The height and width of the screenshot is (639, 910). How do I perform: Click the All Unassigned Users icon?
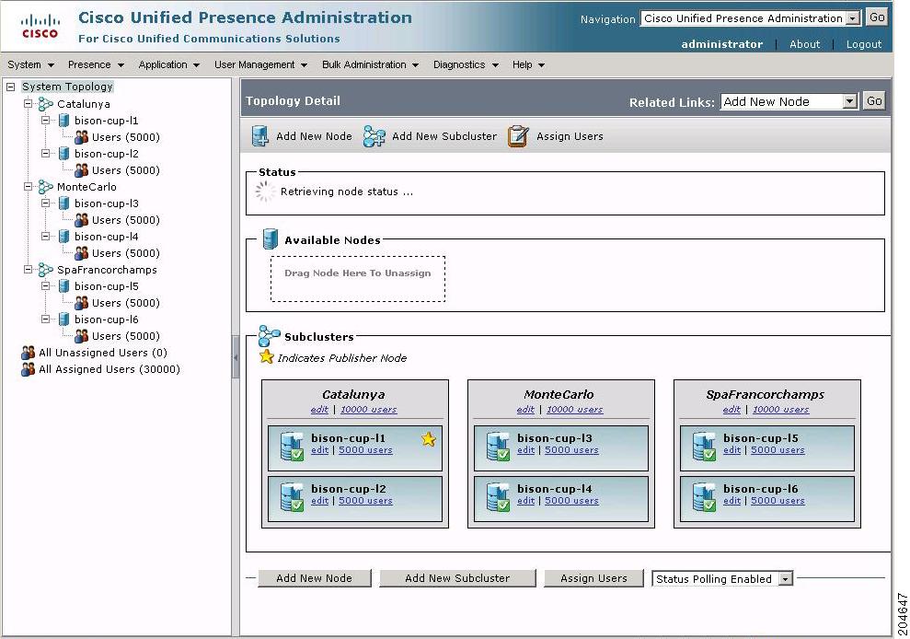[28, 353]
